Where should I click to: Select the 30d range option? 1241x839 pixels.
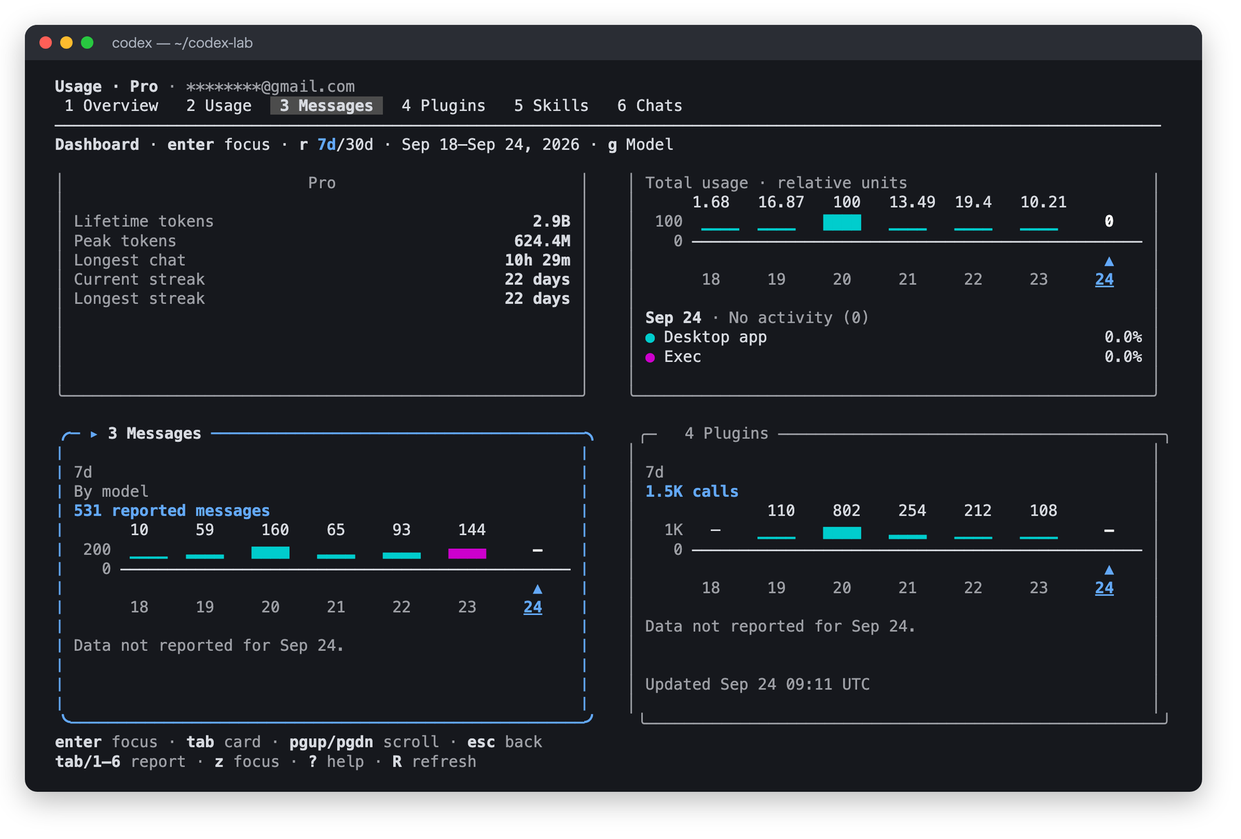pos(359,145)
